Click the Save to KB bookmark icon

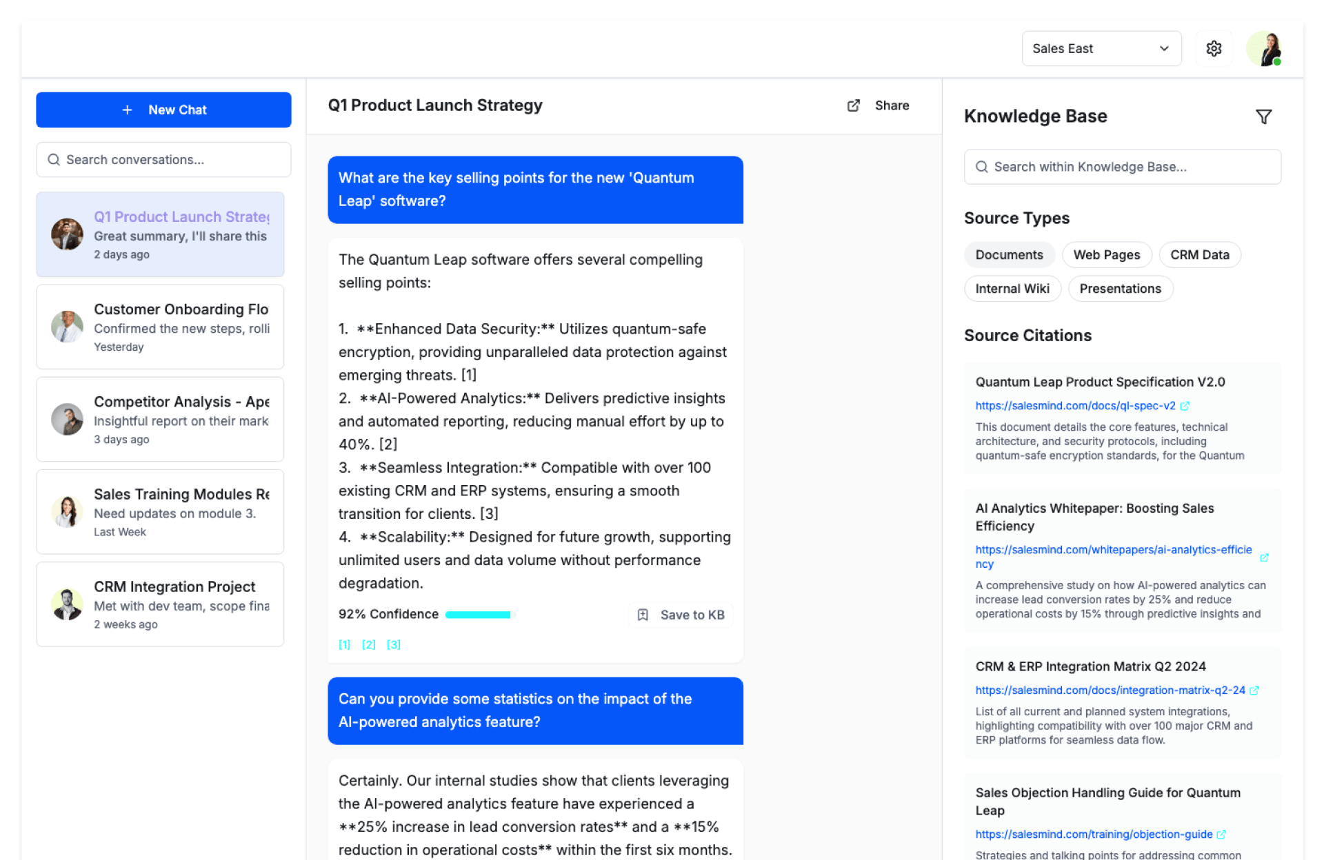tap(643, 615)
